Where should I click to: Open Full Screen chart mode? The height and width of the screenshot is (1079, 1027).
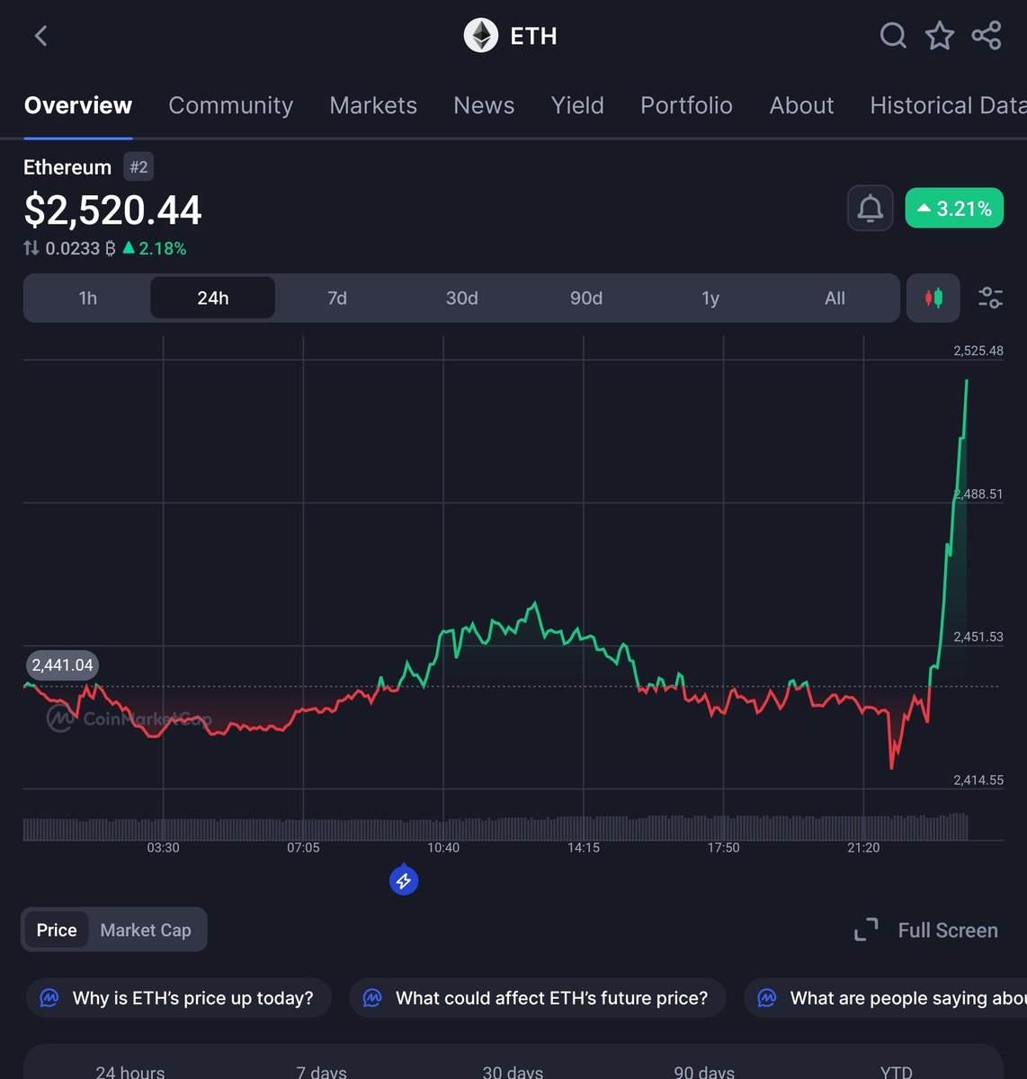pos(926,931)
